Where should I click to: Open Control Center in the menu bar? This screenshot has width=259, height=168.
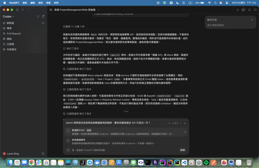tap(227, 3)
